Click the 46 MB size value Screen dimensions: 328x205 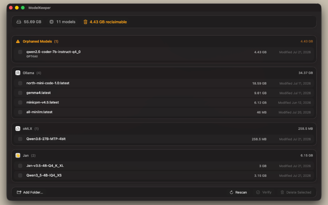click(x=262, y=112)
